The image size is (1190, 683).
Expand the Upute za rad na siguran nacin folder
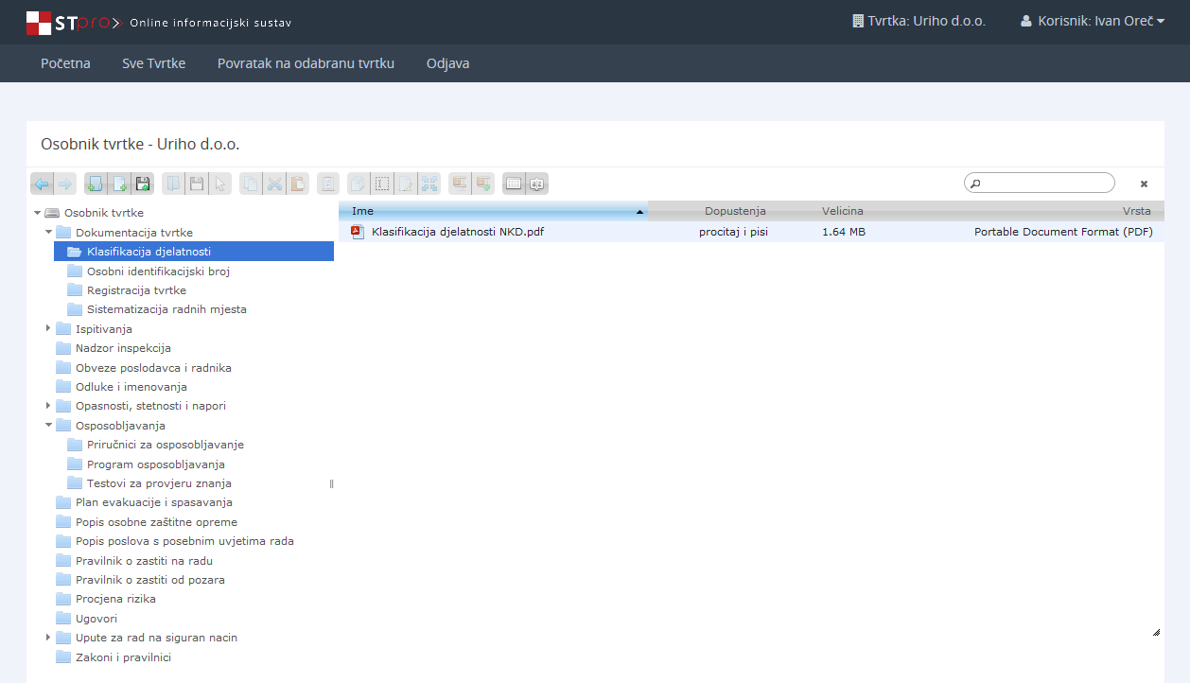[x=48, y=638]
